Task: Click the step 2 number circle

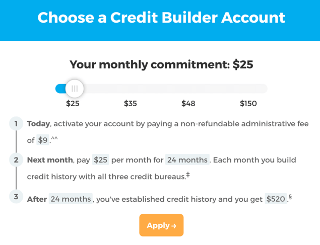Action: (x=16, y=160)
